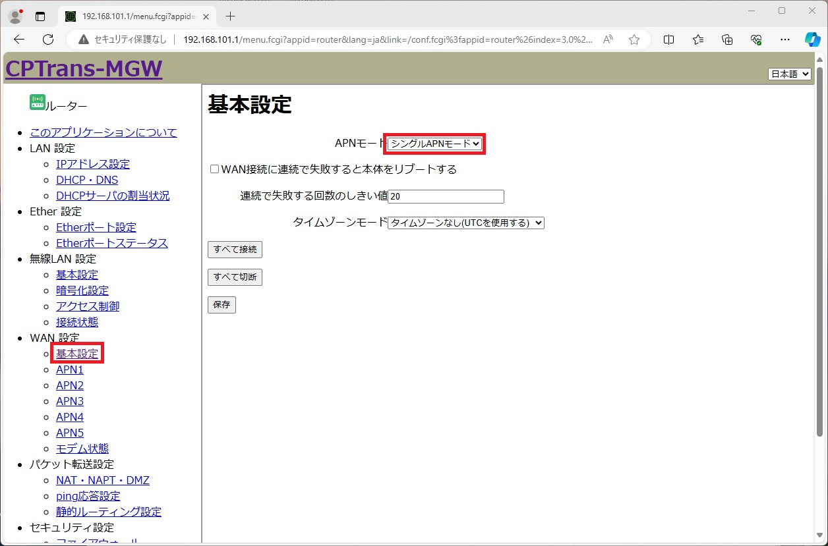Image resolution: width=828 pixels, height=546 pixels.
Task: Click the page refresh icon
Action: pos(48,40)
